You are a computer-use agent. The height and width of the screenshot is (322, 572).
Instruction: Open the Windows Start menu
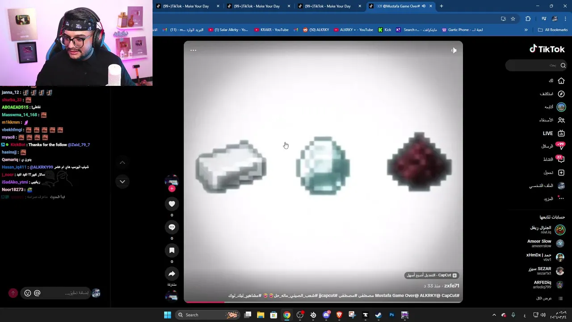pos(167,315)
